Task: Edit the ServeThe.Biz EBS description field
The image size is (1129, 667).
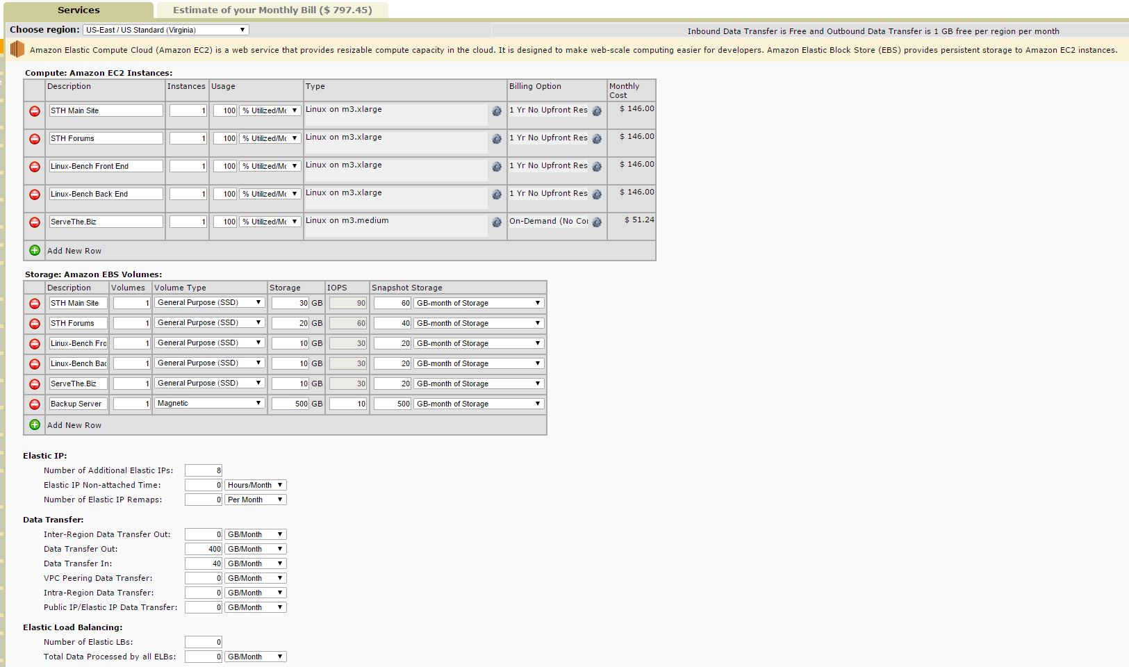Action: [x=78, y=384]
